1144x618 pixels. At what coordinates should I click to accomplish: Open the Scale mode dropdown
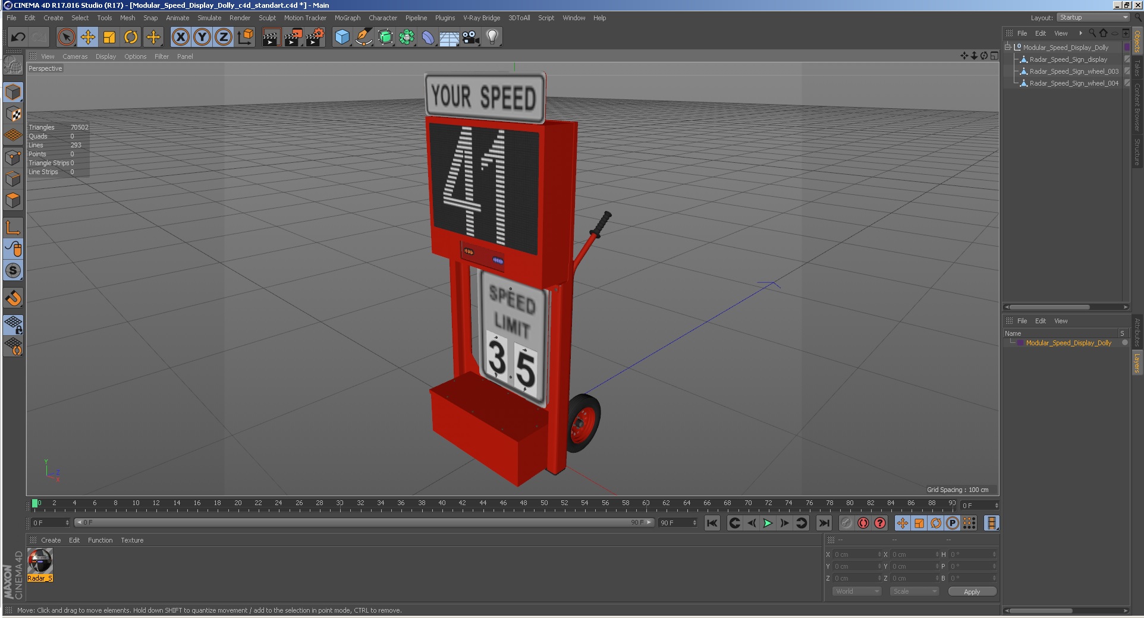pos(914,591)
